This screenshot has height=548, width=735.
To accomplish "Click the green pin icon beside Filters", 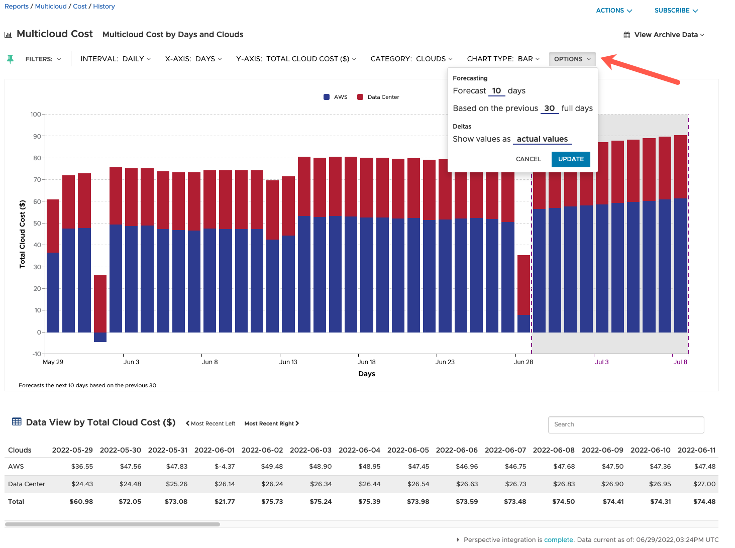I will 10,59.
